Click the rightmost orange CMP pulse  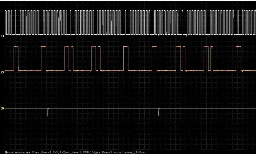coord(238,58)
